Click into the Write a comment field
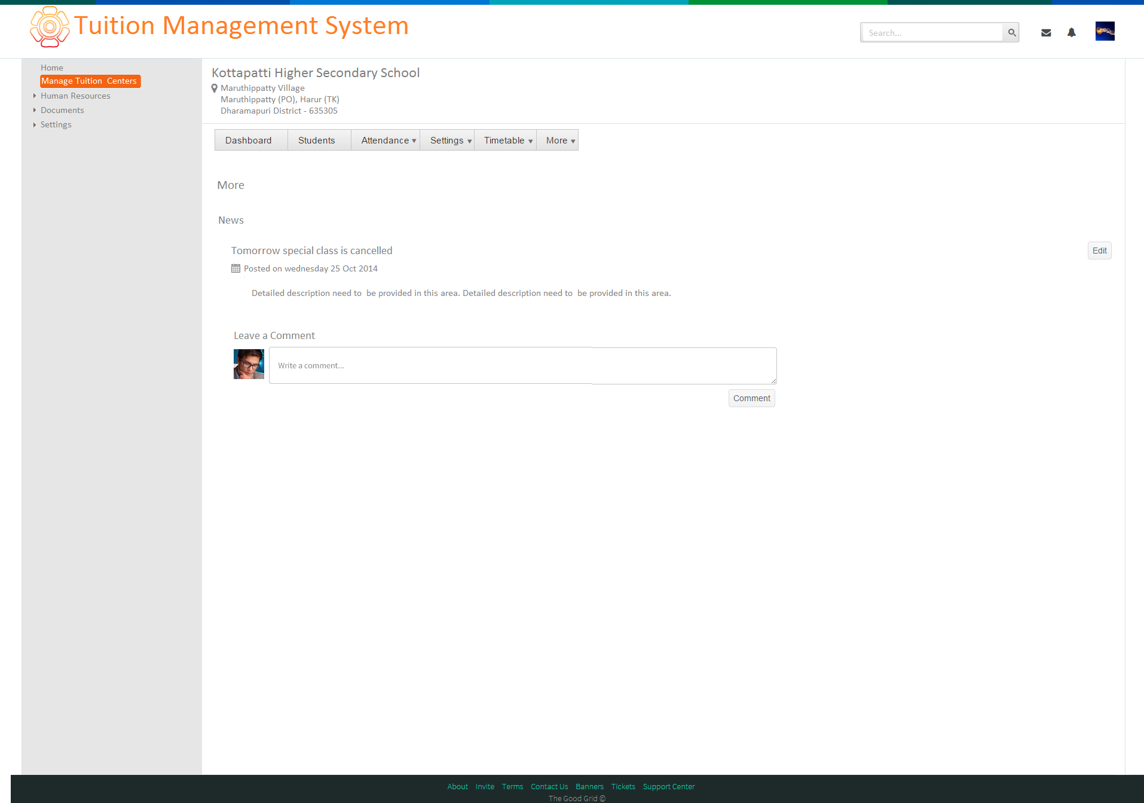1144x803 pixels. 523,365
